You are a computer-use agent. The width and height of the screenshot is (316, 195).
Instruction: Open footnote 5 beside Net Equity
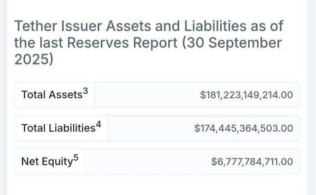[x=76, y=157]
